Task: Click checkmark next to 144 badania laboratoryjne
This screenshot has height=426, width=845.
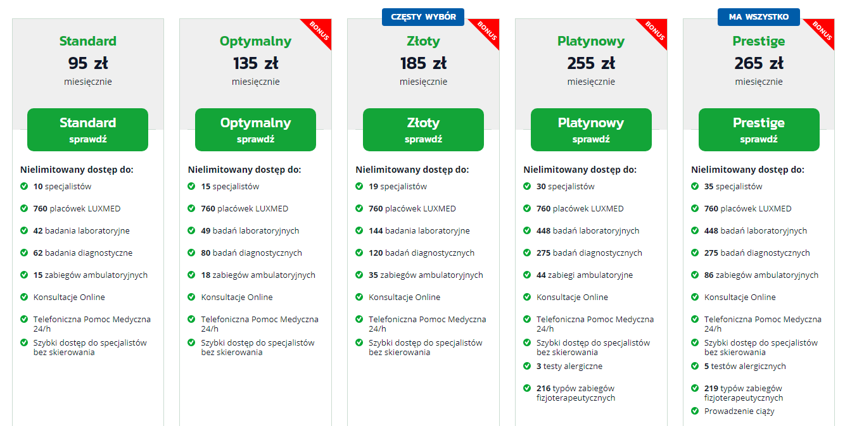Action: pyautogui.click(x=360, y=230)
